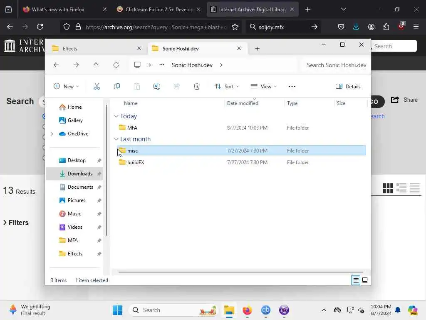Open qBittorrent from taskbar
Viewport: 426px width, 320px height.
(266, 310)
